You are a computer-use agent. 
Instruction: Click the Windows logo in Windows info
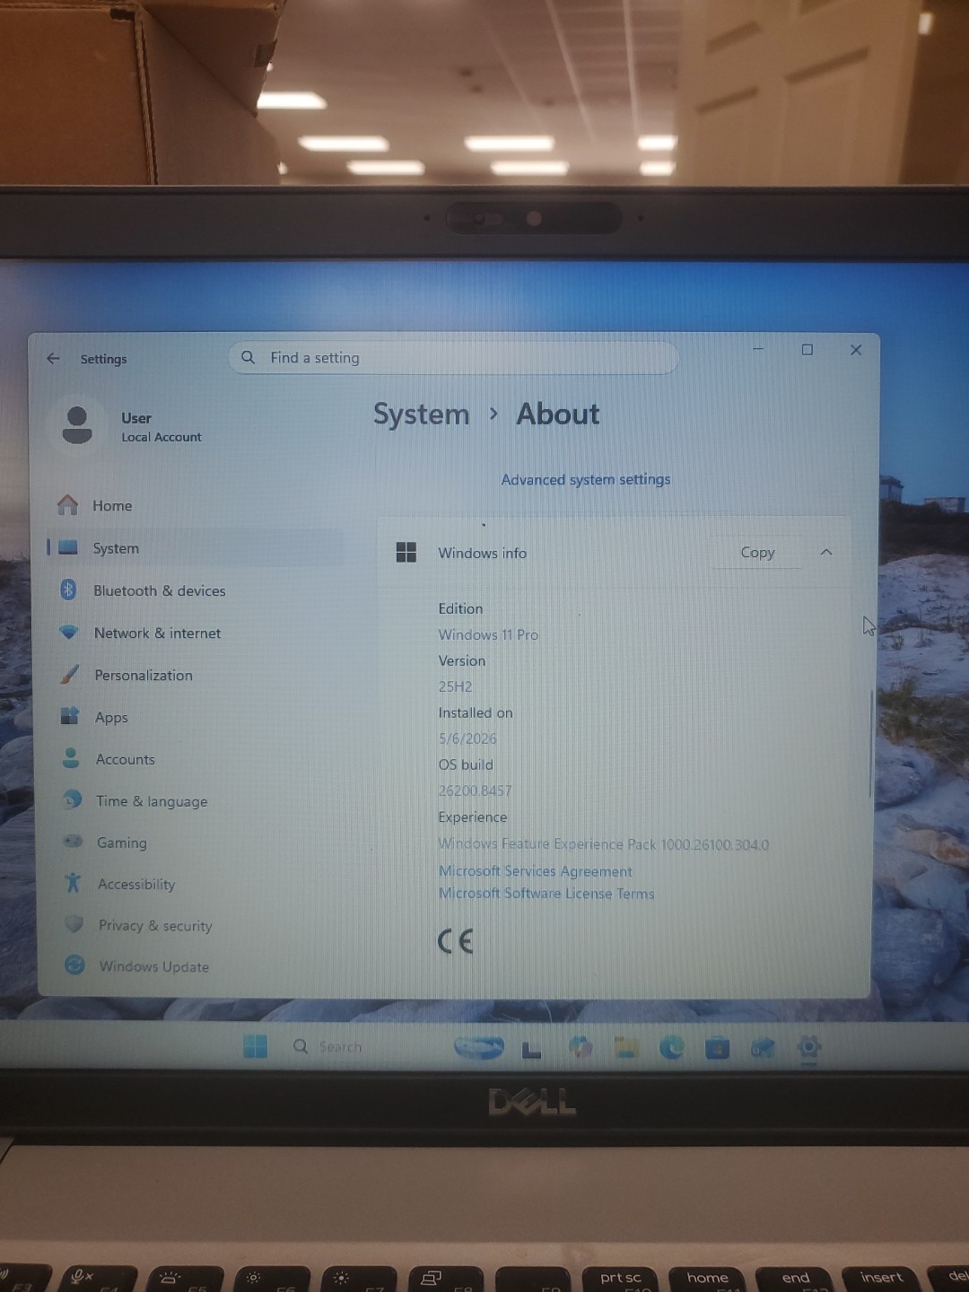tap(406, 553)
